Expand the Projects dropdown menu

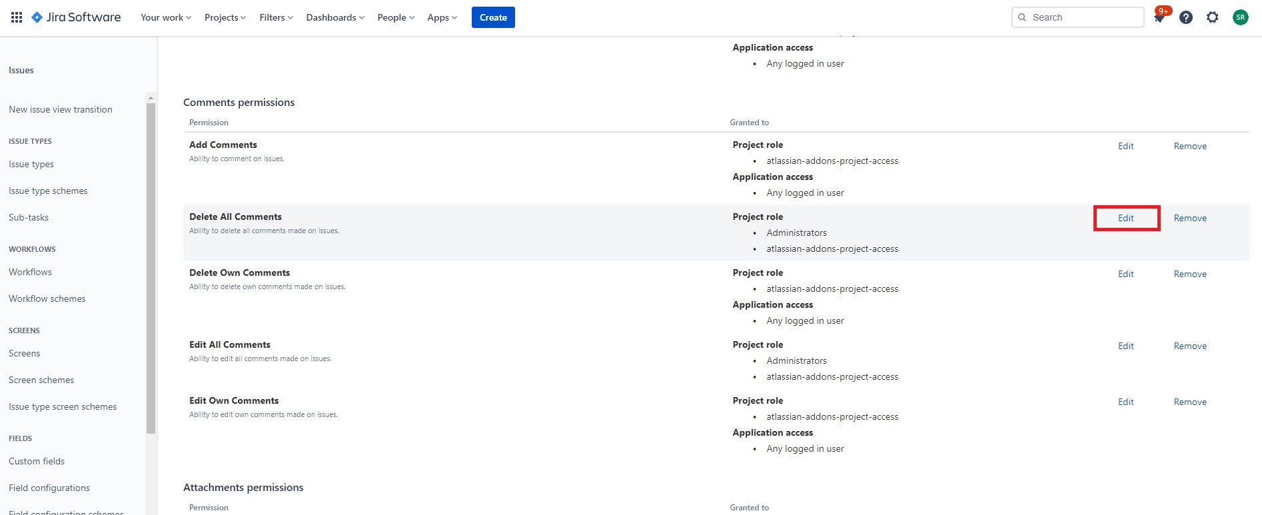(x=225, y=17)
